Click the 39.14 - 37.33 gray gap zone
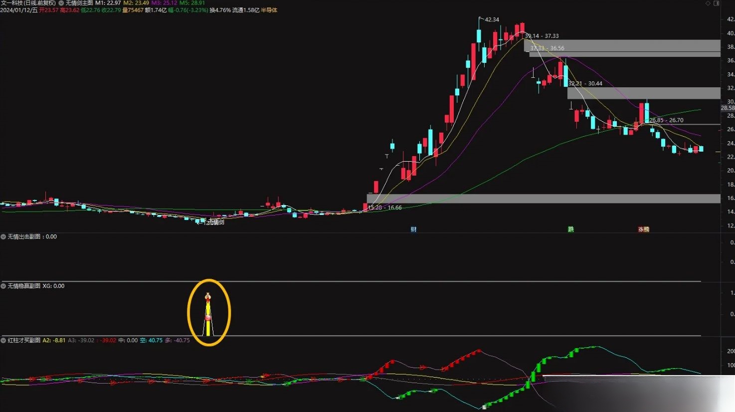The image size is (735, 412). [x=622, y=45]
